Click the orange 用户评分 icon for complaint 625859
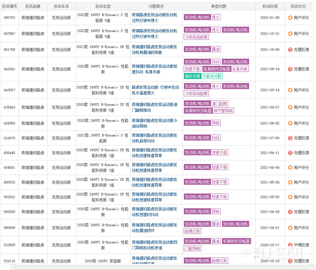This screenshot has height=270, width=316. pos(290,123)
